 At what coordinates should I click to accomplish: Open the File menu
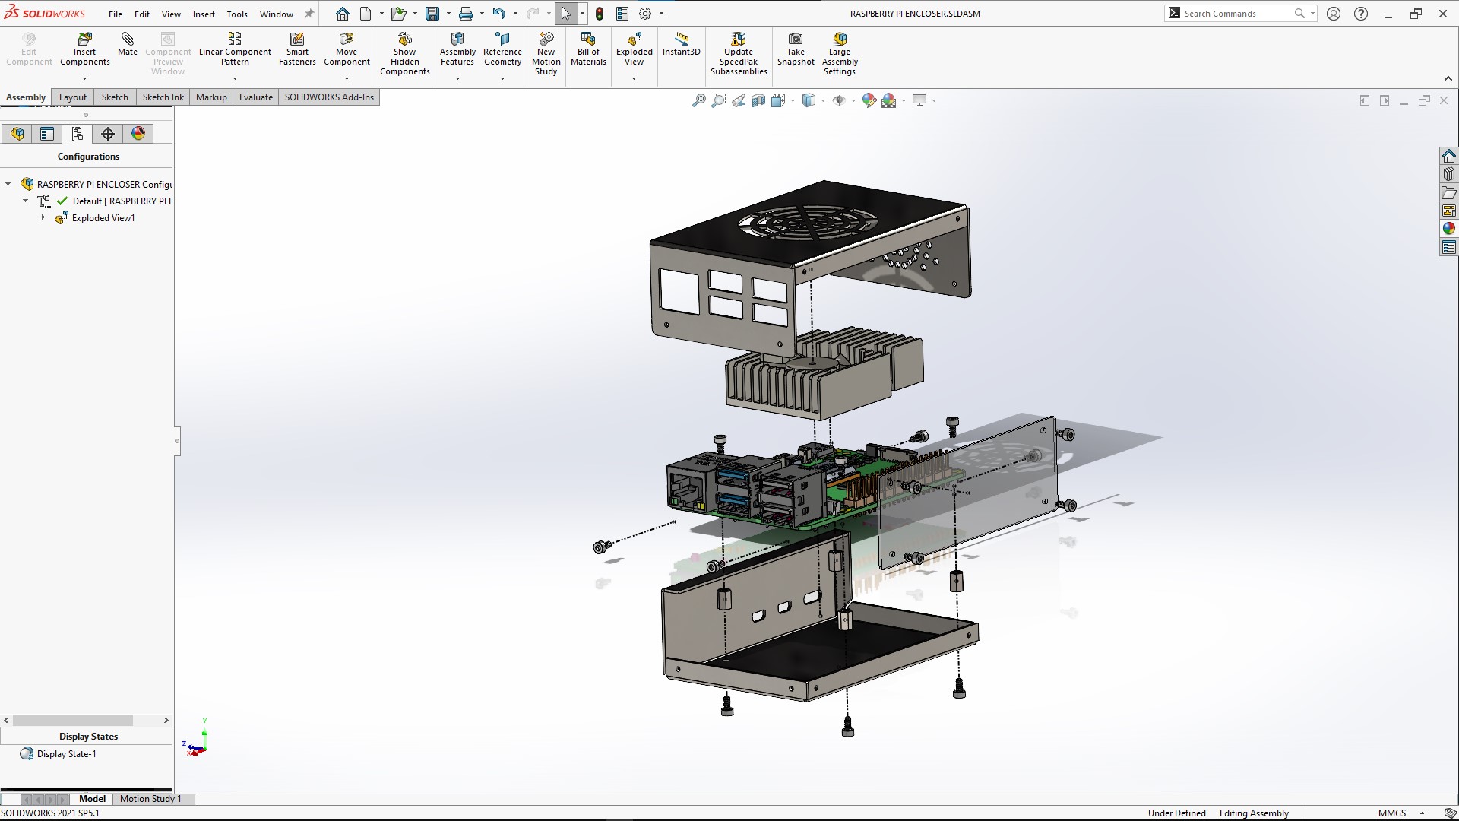tap(116, 14)
